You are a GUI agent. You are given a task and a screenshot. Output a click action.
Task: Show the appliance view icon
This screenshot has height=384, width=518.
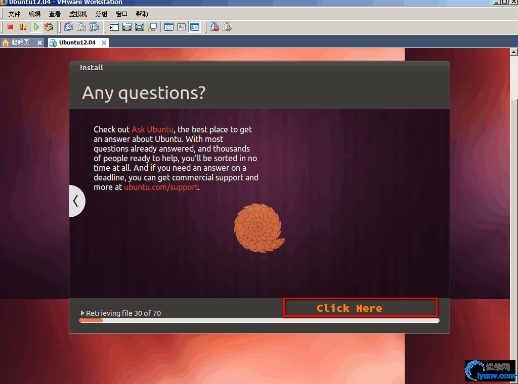click(182, 27)
